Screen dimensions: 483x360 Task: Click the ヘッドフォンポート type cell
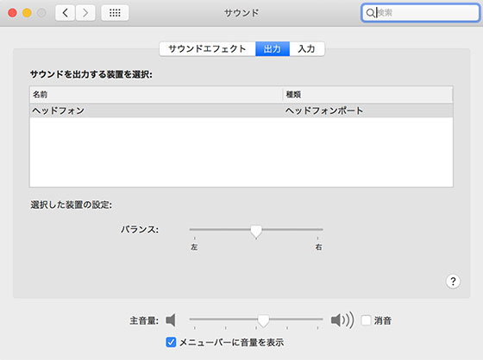tap(324, 111)
